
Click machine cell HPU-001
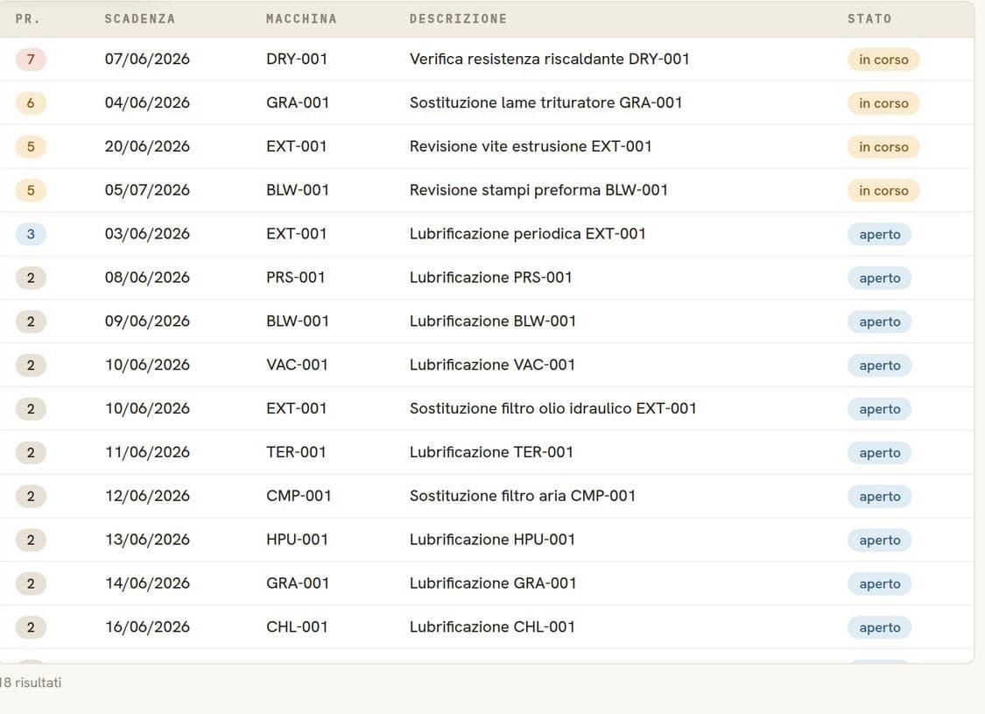click(x=297, y=540)
